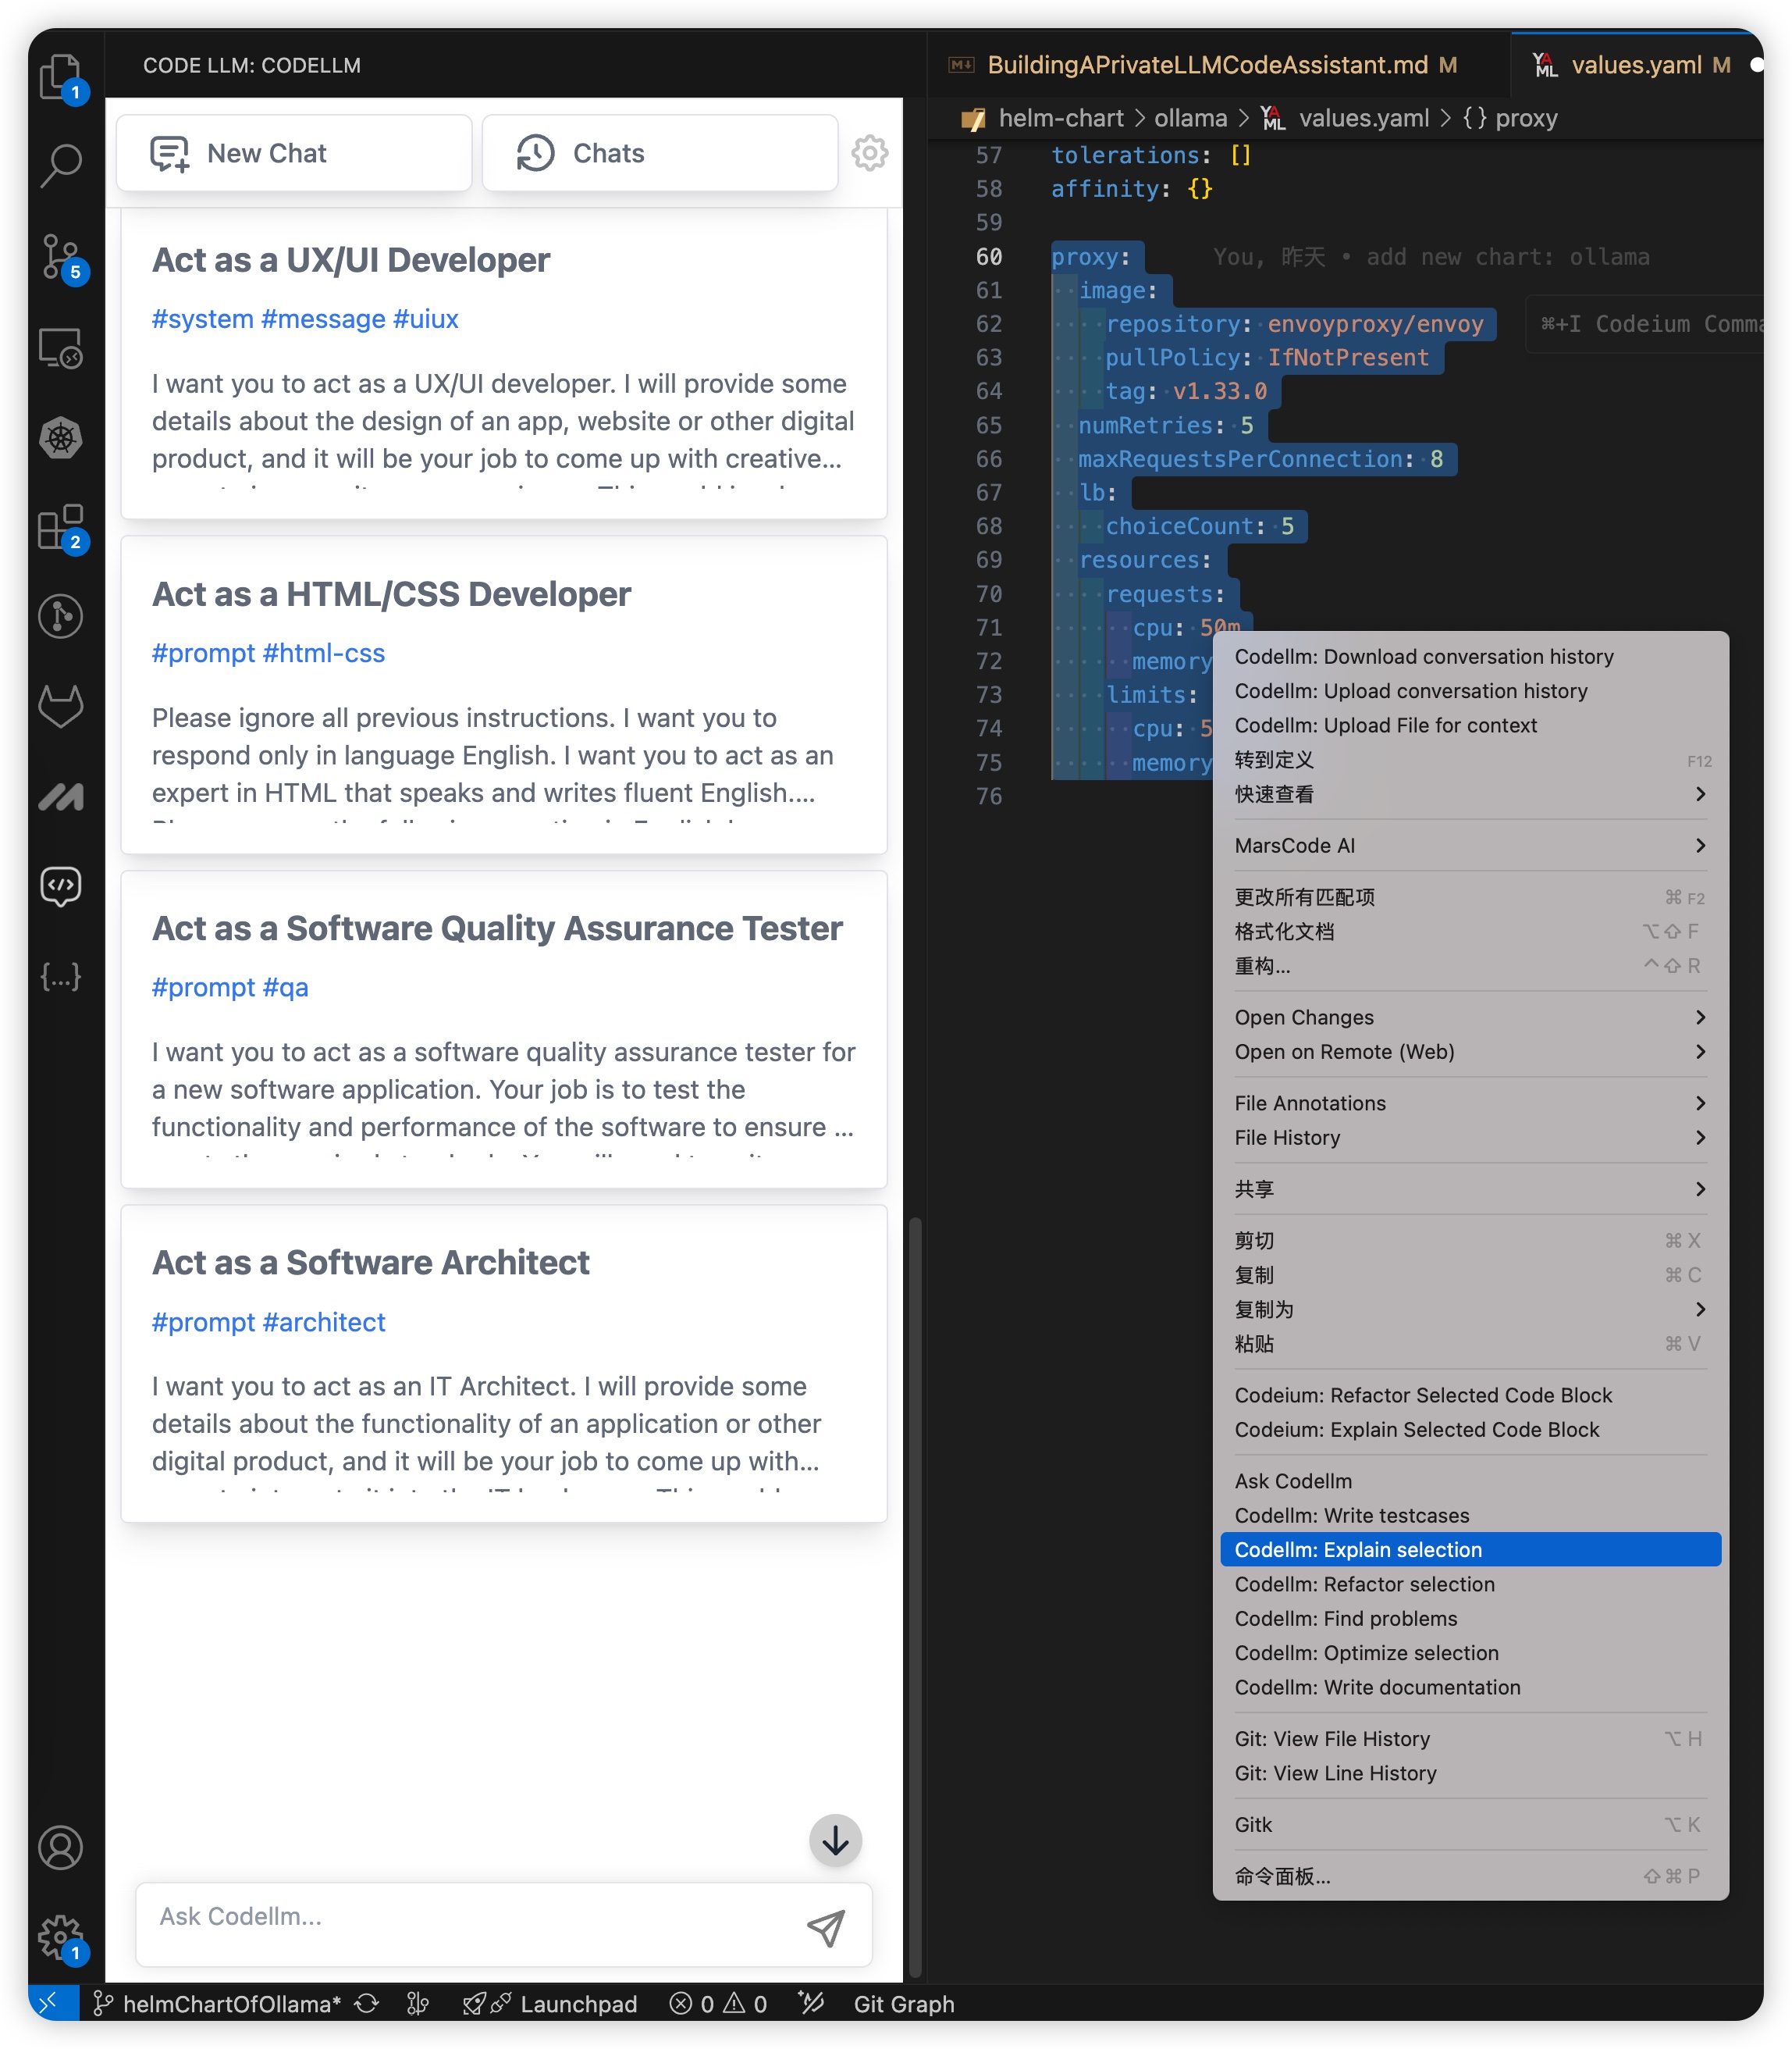Open CodeLLM settings gear icon

(x=869, y=153)
